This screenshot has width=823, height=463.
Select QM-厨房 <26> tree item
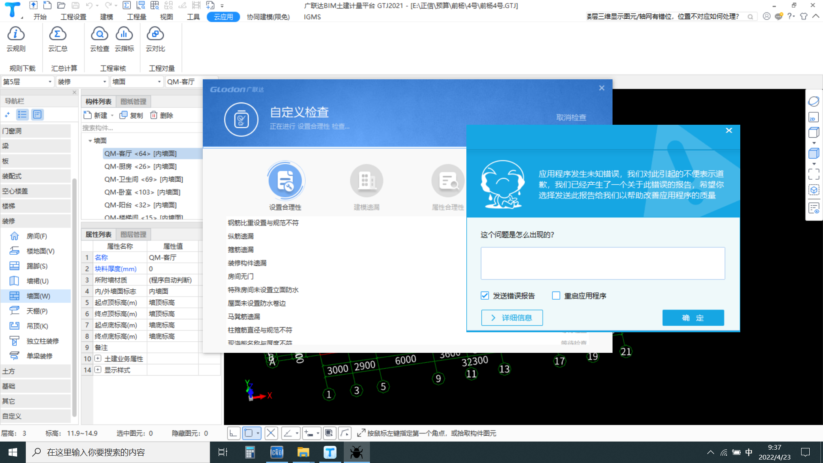point(140,166)
